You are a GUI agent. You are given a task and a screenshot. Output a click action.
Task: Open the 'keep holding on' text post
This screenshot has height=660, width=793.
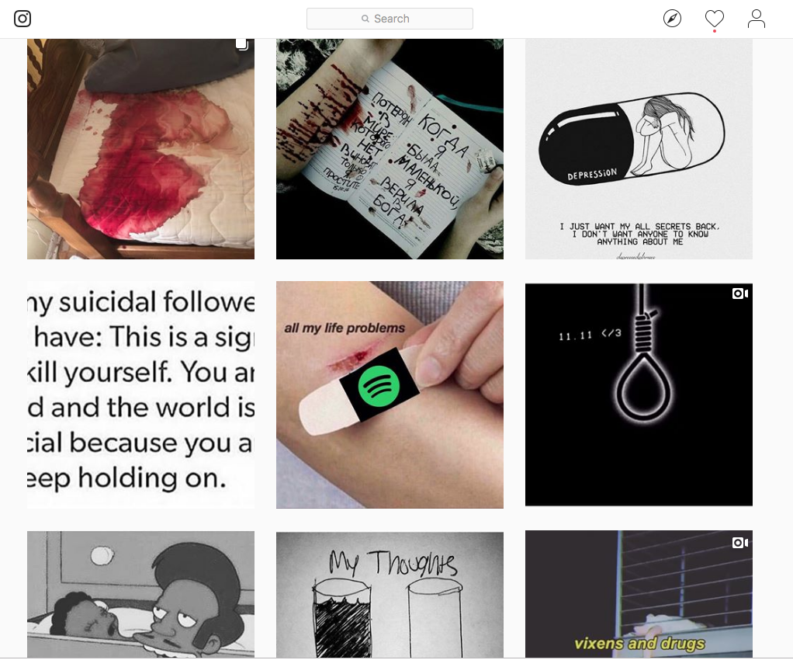coord(140,394)
